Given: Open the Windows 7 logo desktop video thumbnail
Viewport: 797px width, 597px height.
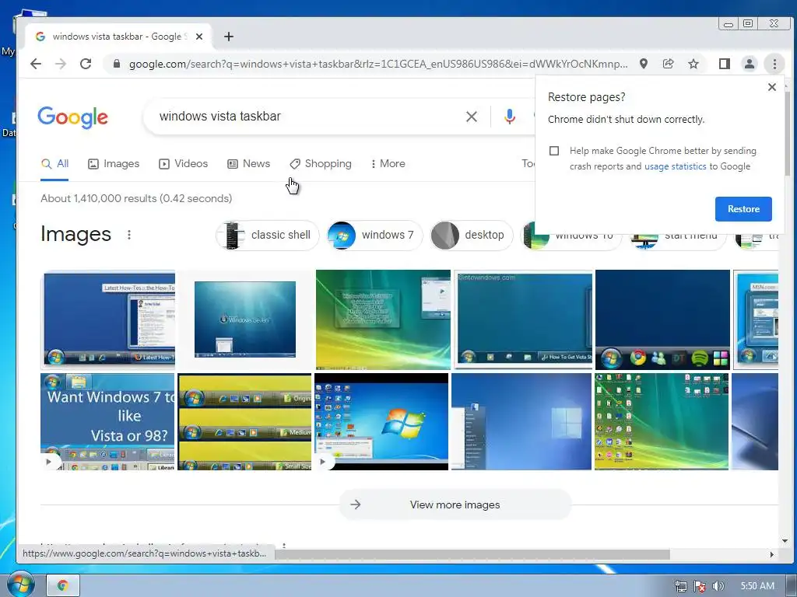Looking at the screenshot, I should point(381,422).
